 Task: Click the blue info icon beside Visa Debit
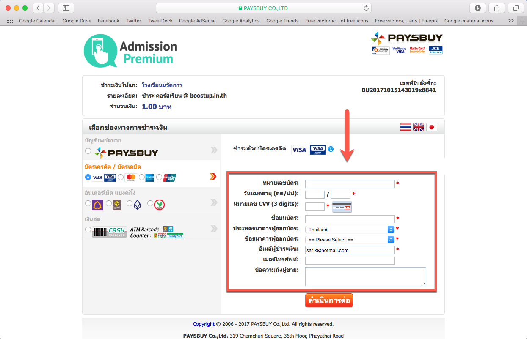(331, 149)
